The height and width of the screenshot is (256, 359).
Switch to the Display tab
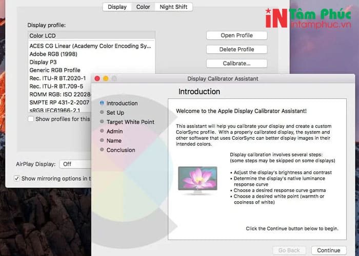(x=117, y=7)
